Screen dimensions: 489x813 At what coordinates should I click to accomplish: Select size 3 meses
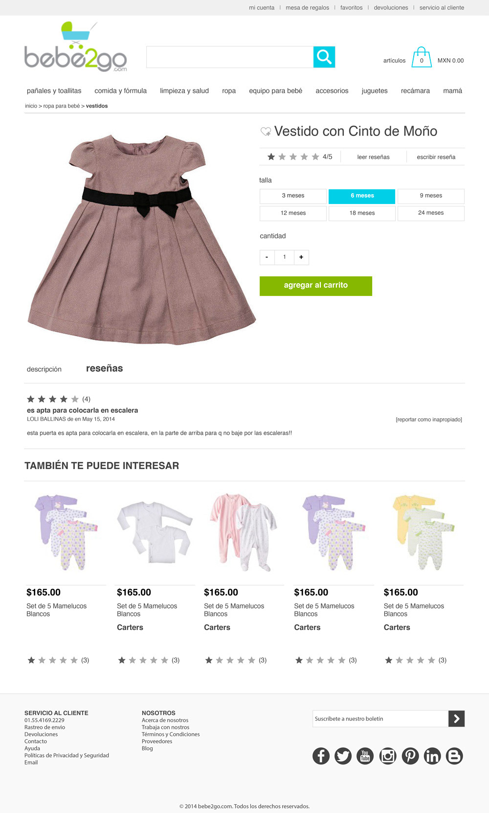(x=293, y=196)
